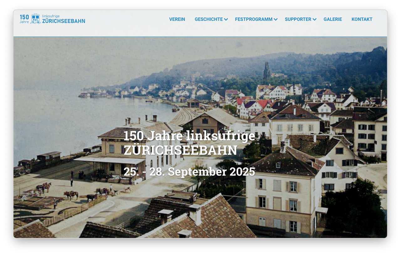Go to the GALERIE page
The height and width of the screenshot is (255, 401).
333,19
